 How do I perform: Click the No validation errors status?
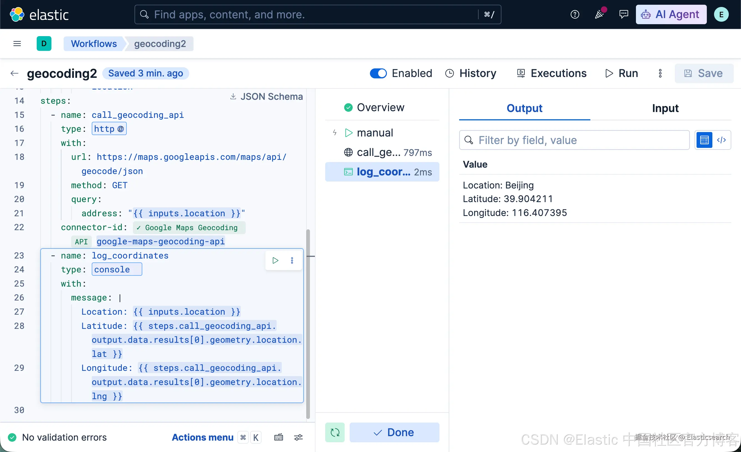tap(57, 437)
